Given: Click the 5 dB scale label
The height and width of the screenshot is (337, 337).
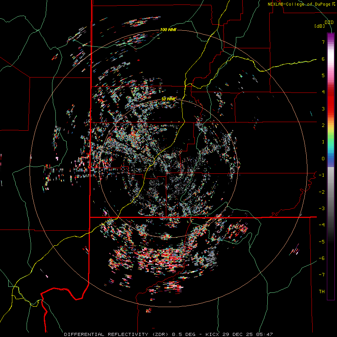Looking at the screenshot, I should 323,75.
